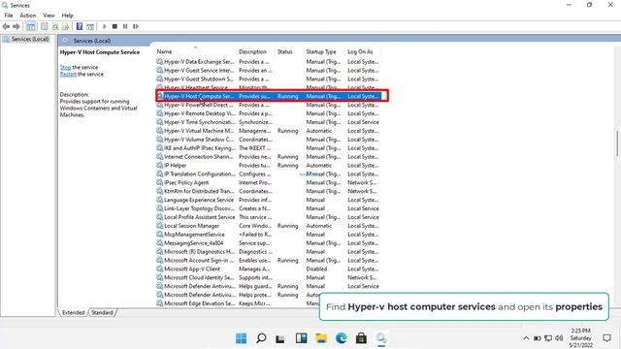621x349 pixels.
Task: Select the Local Profile Assistant Service row
Action: [x=268, y=217]
